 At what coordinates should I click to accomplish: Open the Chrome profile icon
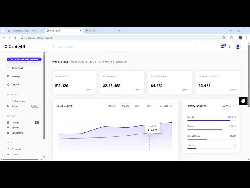click(x=241, y=38)
